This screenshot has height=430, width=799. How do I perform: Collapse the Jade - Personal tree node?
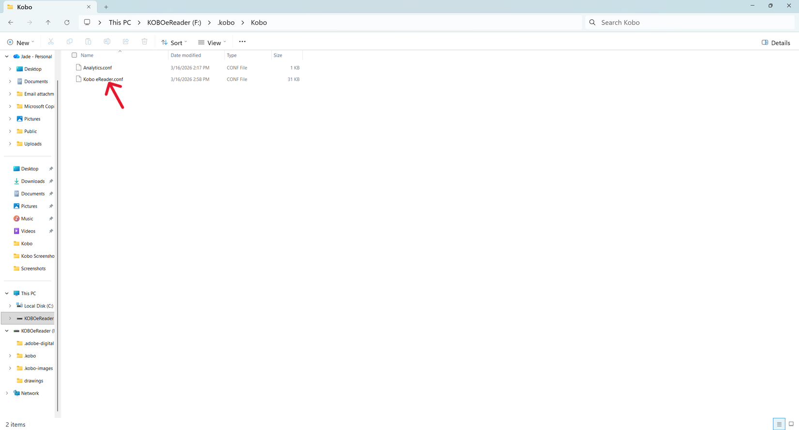click(7, 57)
